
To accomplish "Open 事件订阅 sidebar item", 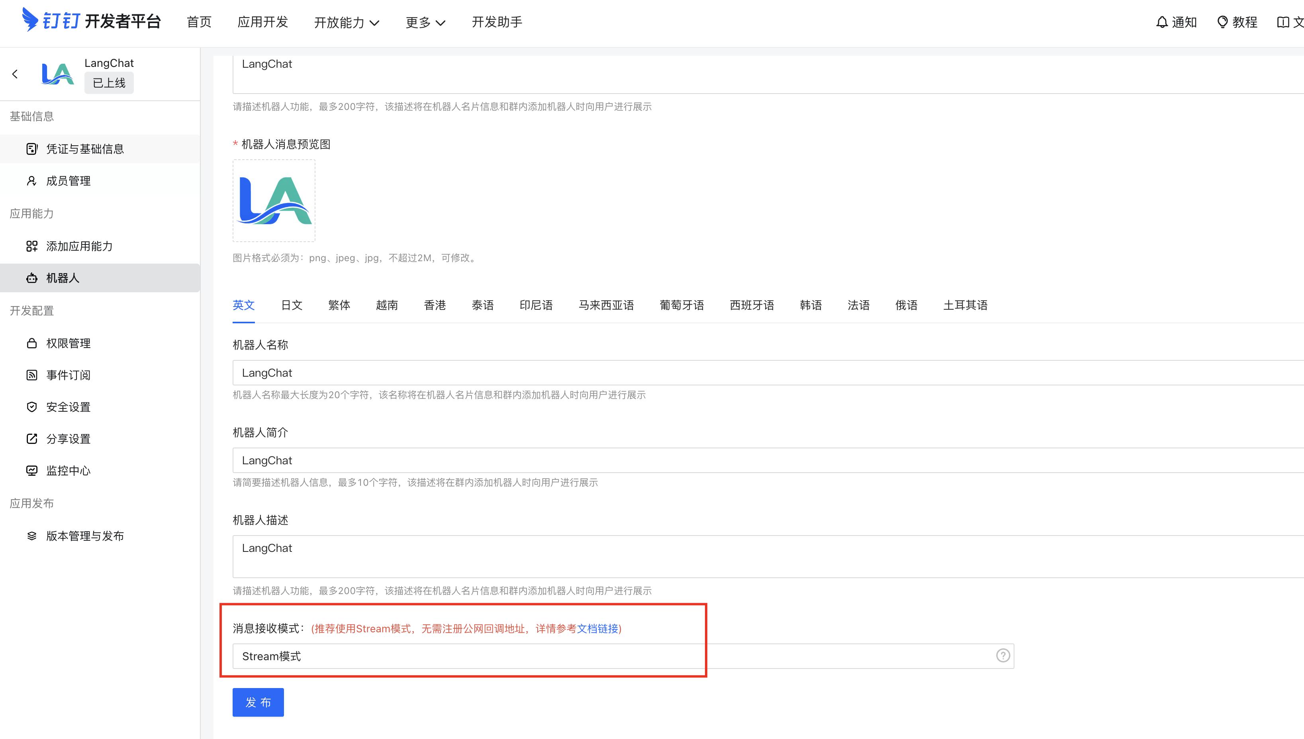I will tap(68, 375).
